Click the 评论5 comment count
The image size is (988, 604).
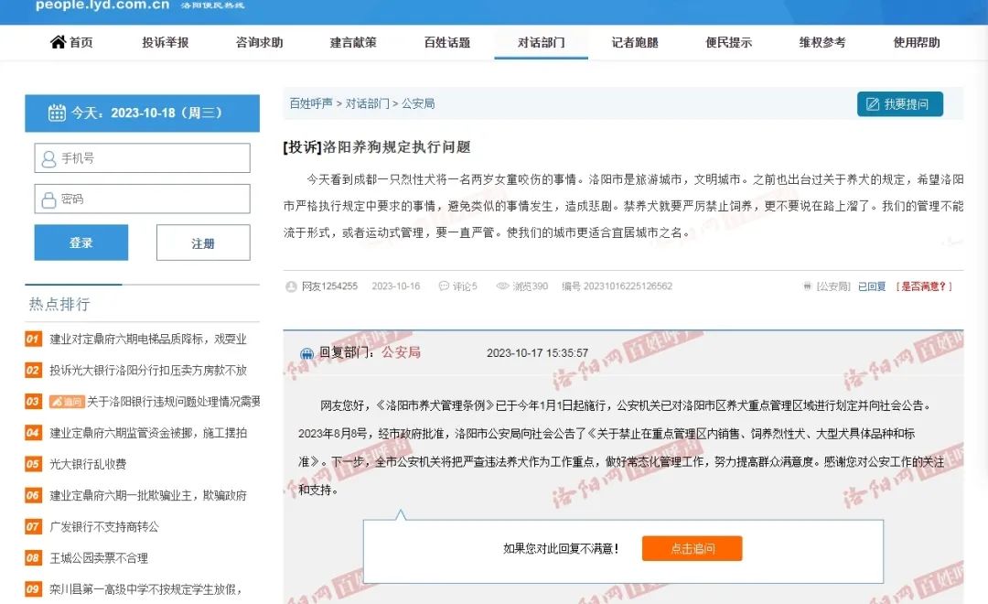[x=465, y=286]
